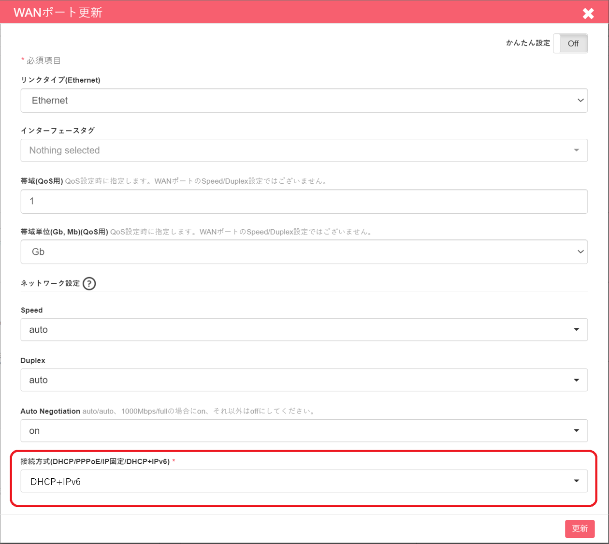
Task: Open the Duplex auto dropdown
Action: (x=304, y=380)
